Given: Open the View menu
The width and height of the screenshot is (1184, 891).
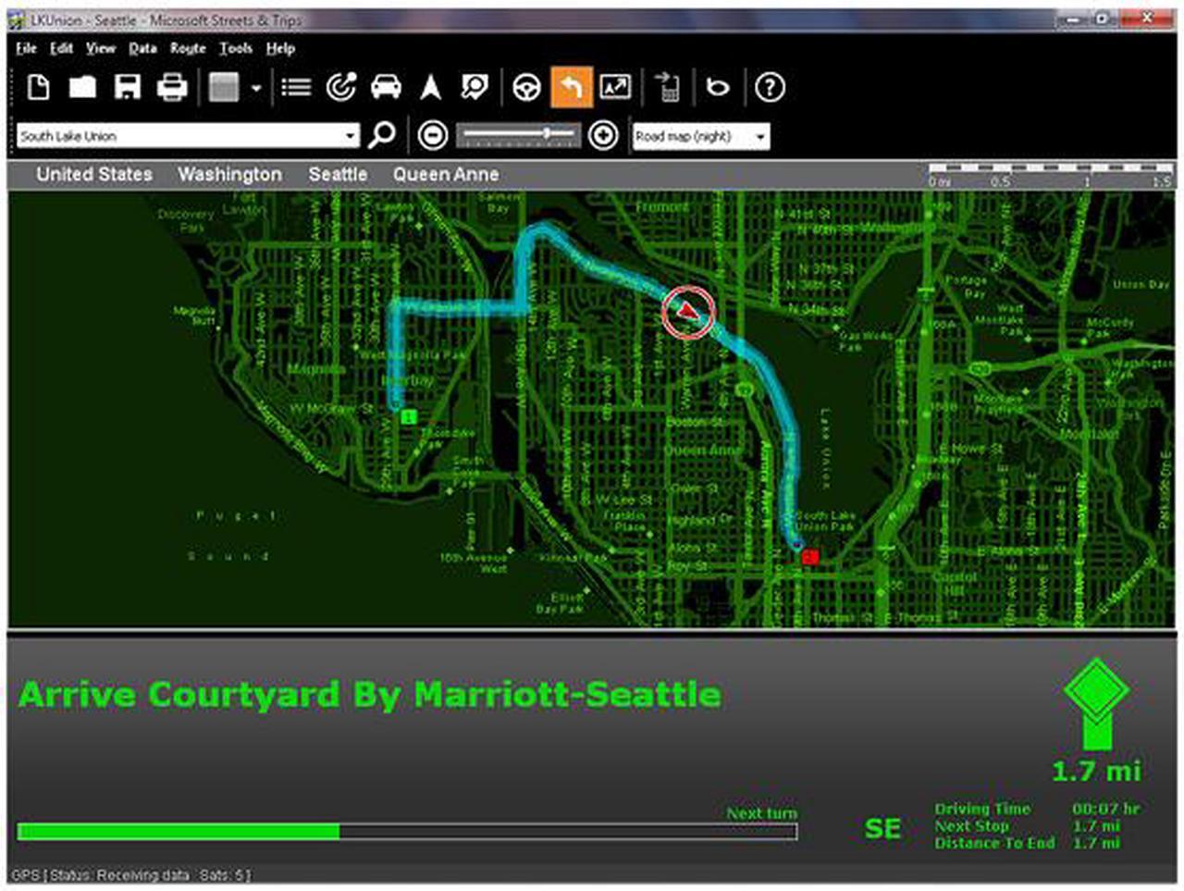Looking at the screenshot, I should (101, 48).
